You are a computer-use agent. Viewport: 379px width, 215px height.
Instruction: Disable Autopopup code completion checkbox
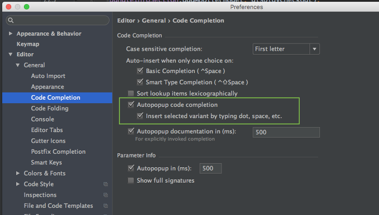[131, 105]
